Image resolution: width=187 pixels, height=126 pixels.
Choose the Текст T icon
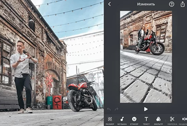pyautogui.click(x=146, y=119)
